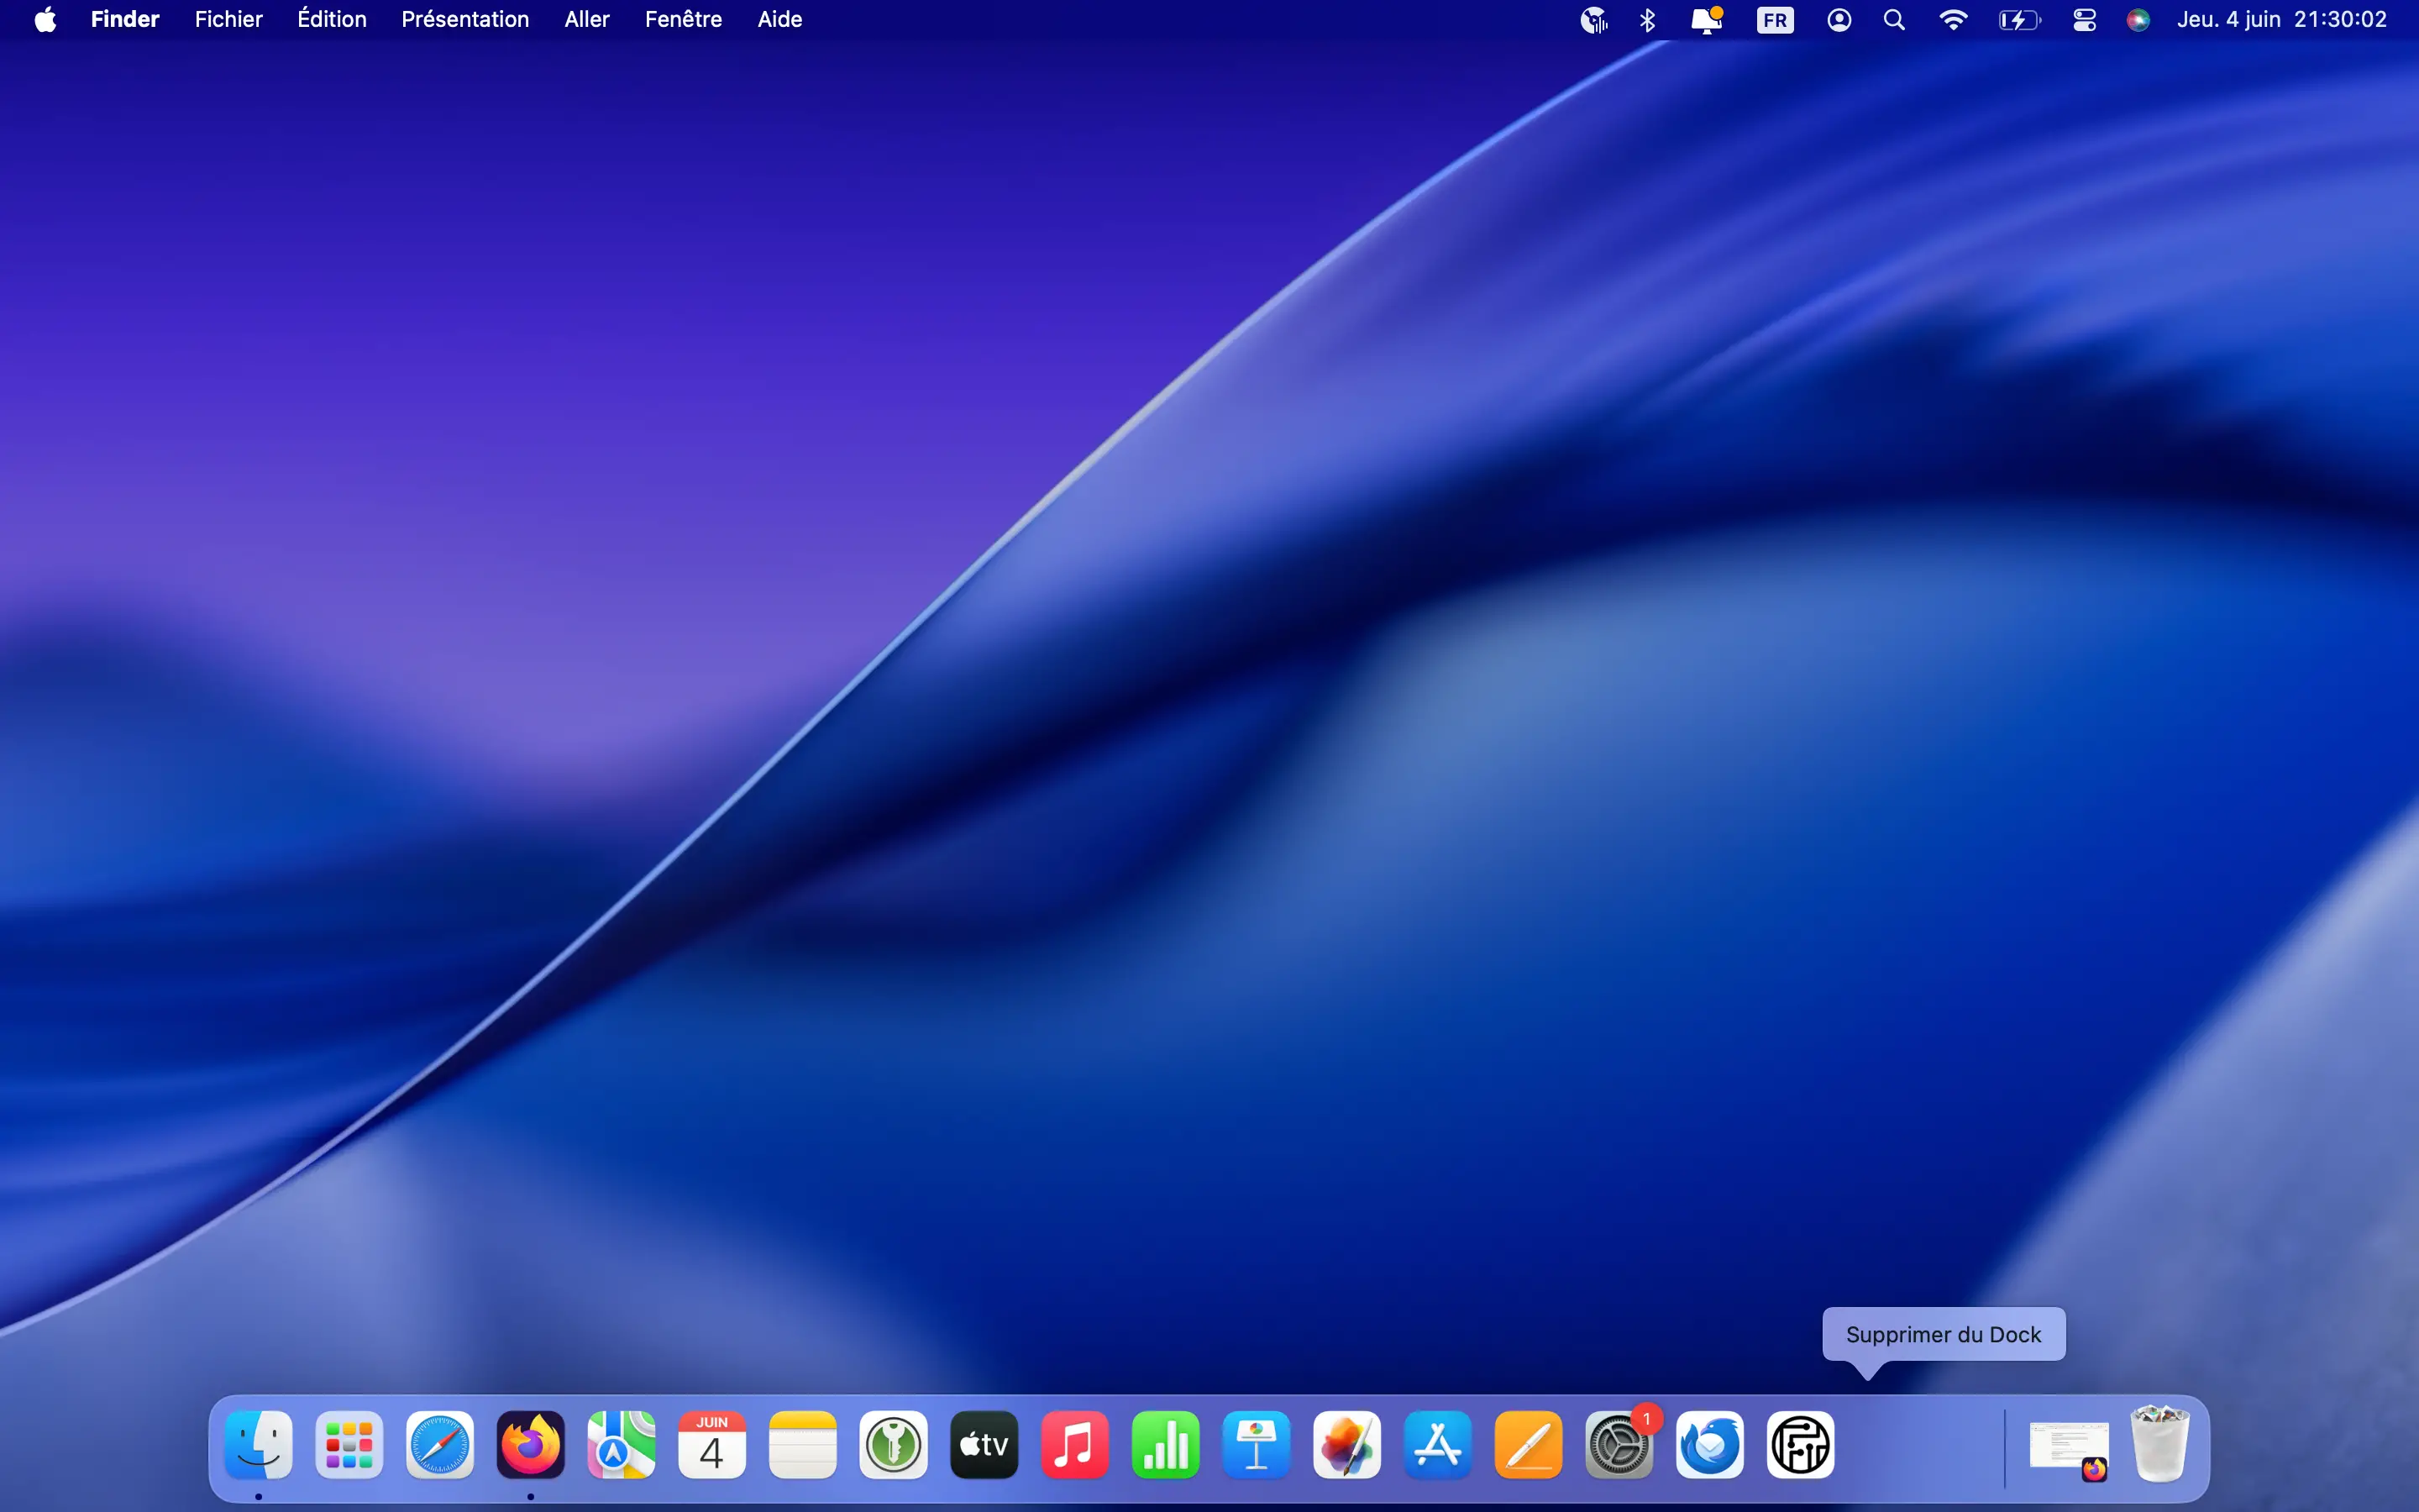Launch Safari from the Dock
This screenshot has width=2419, height=1512.
click(x=440, y=1444)
